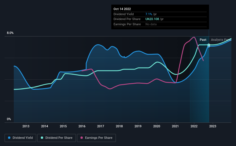
Task: Click the 2023 year label
Action: click(213, 126)
